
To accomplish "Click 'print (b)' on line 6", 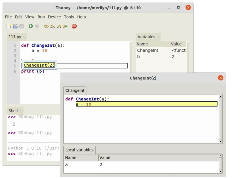I will 33,71.
